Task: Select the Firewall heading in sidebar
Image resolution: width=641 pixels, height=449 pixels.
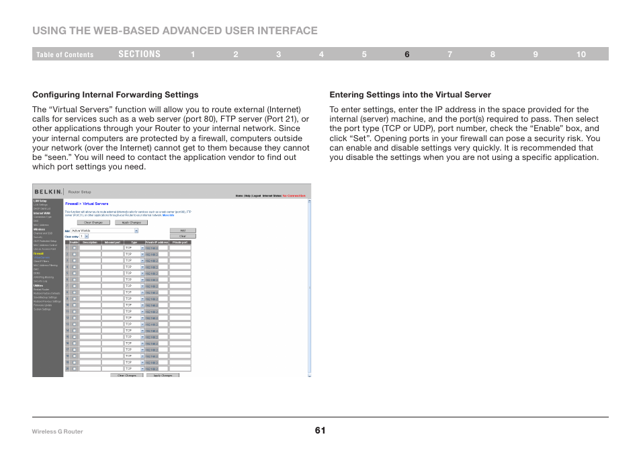Action: coord(38,253)
